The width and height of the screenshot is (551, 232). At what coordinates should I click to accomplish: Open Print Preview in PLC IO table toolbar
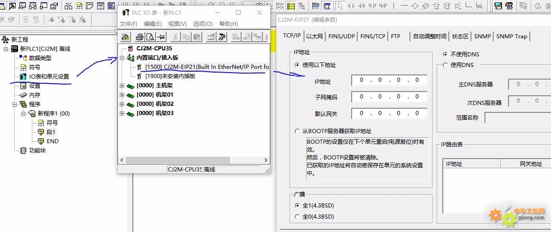(x=150, y=37)
